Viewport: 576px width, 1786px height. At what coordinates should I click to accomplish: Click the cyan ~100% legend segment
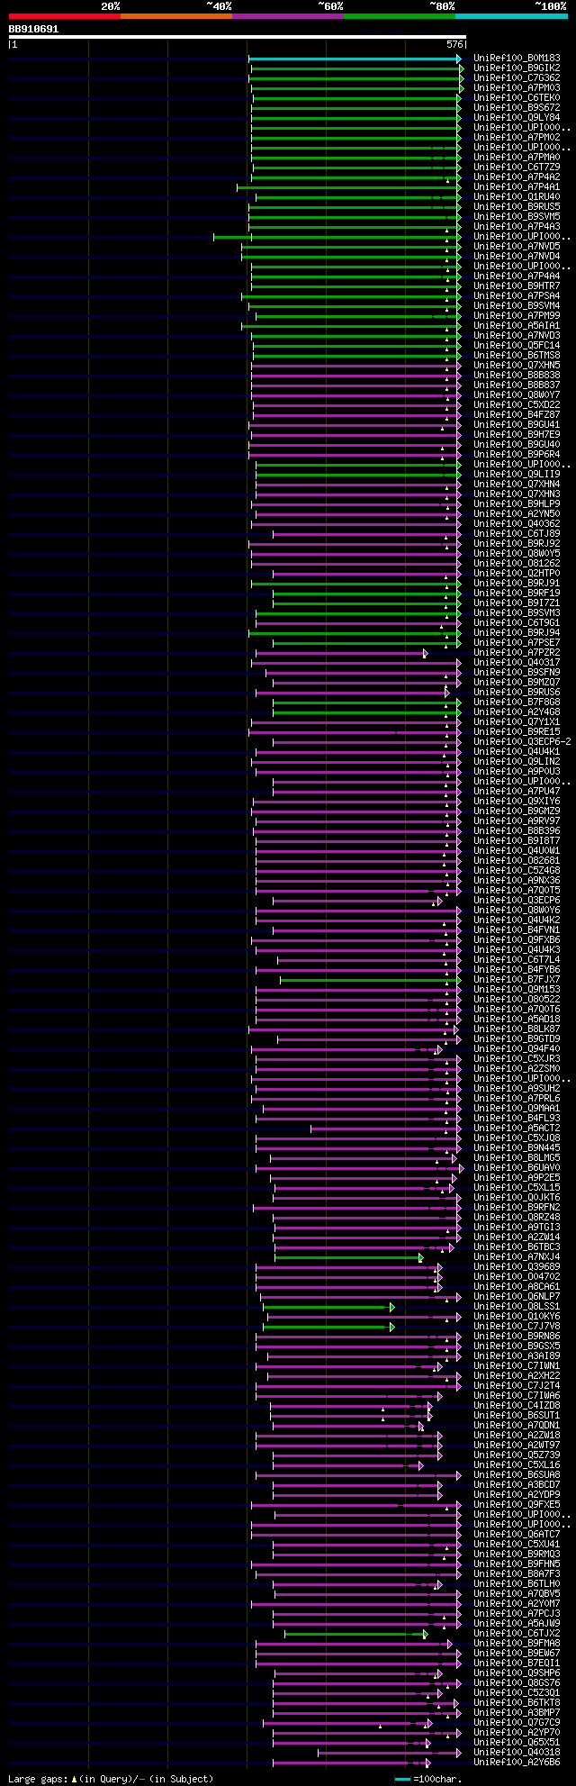[511, 16]
